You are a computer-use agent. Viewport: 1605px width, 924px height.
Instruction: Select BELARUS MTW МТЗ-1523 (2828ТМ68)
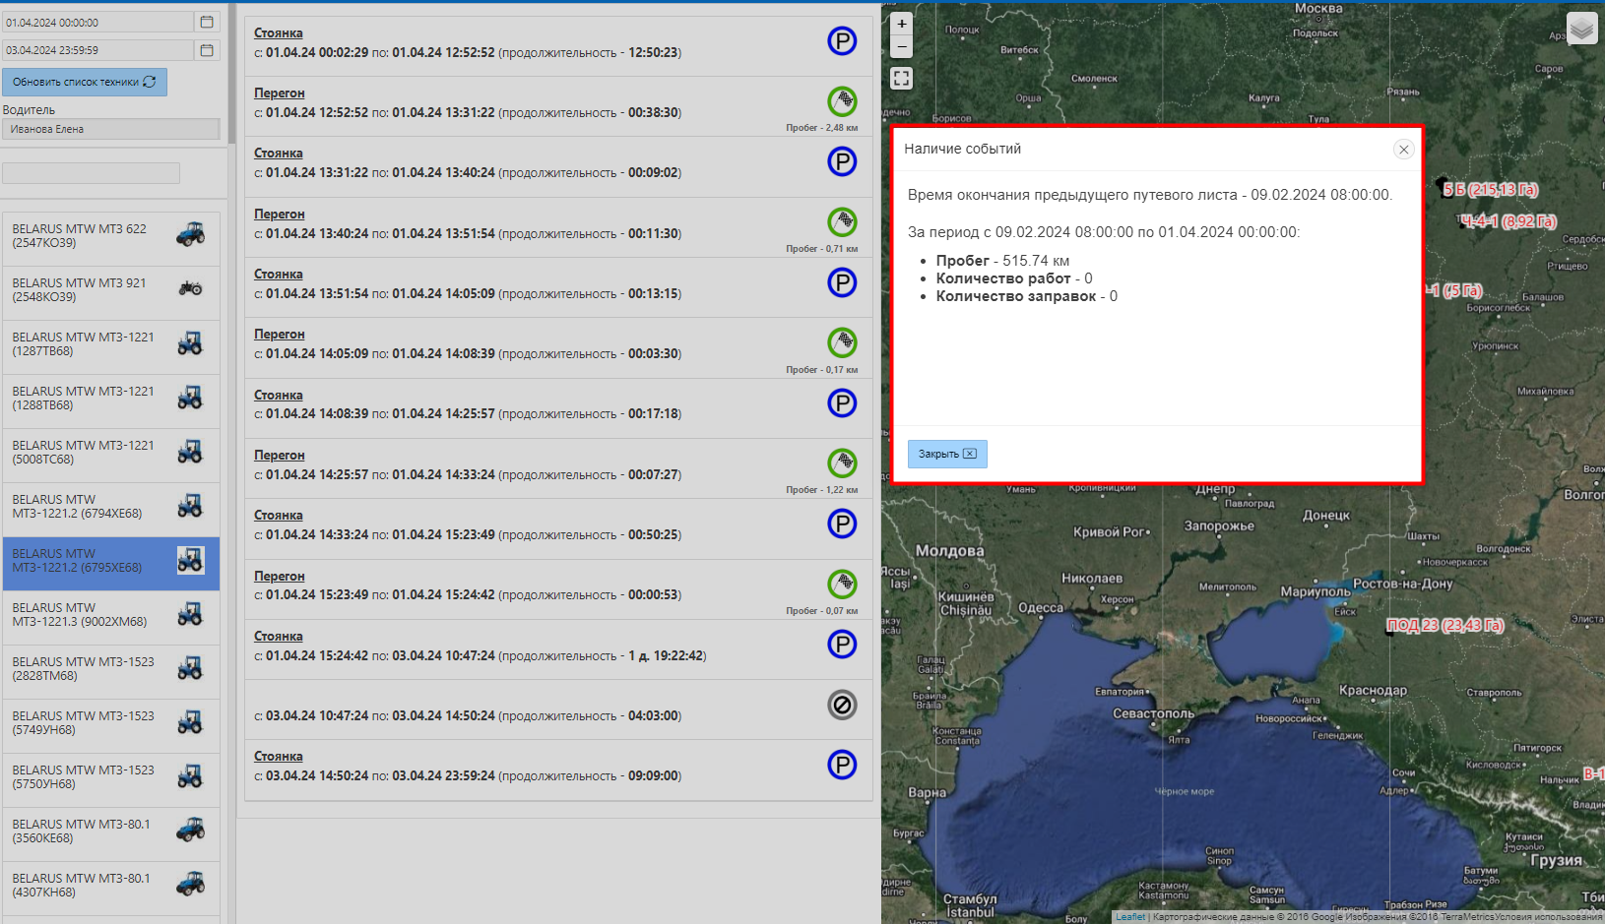click(x=110, y=669)
